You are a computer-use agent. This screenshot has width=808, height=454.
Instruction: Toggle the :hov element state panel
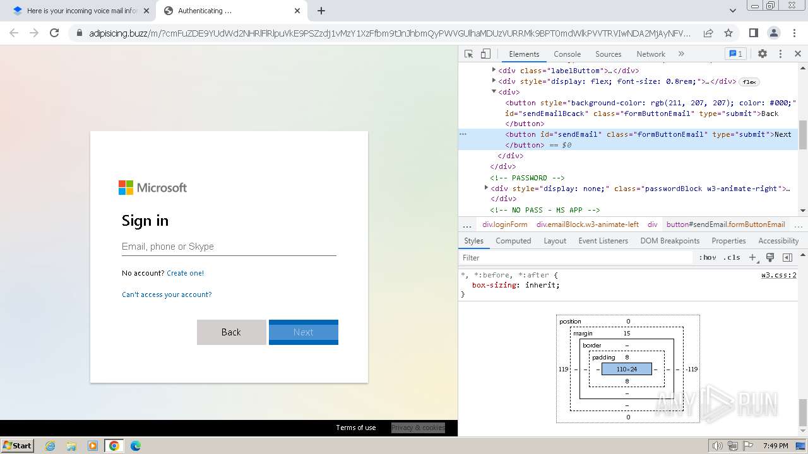[x=708, y=257]
